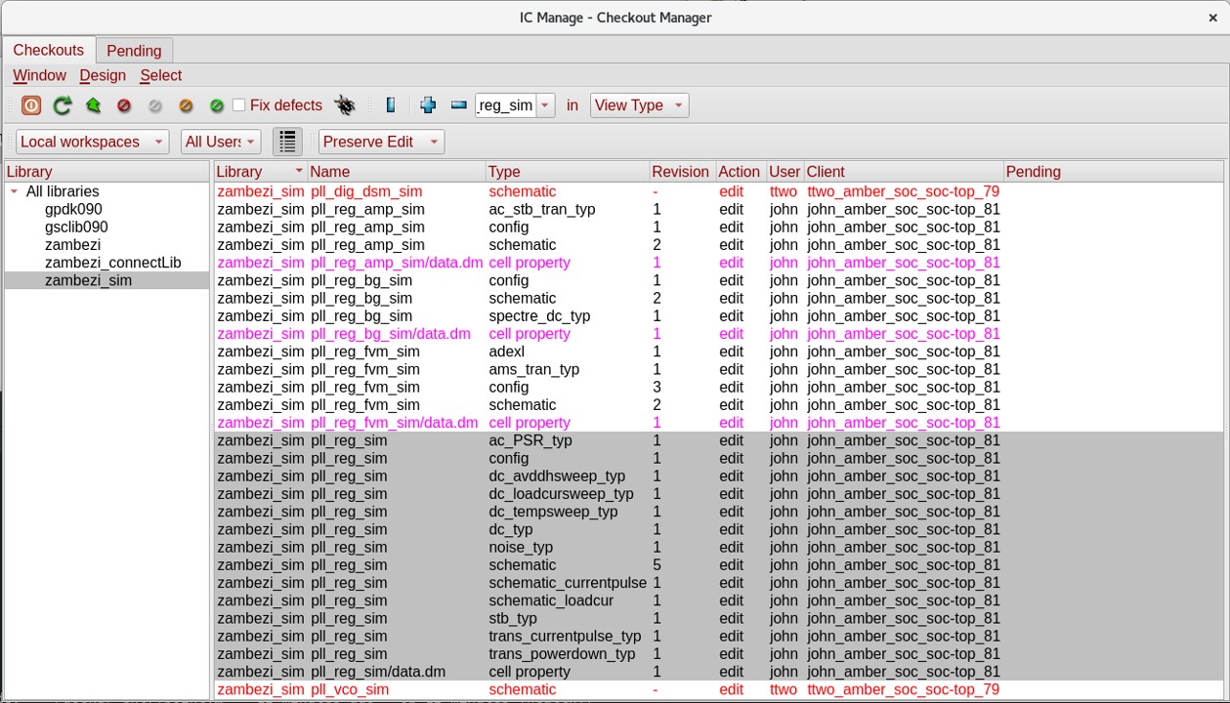Sort by the Revision column header
Screen dimensions: 1230x703
click(680, 172)
